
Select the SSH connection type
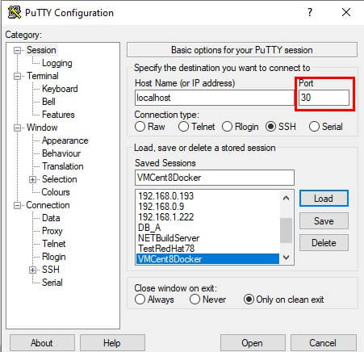click(x=281, y=127)
